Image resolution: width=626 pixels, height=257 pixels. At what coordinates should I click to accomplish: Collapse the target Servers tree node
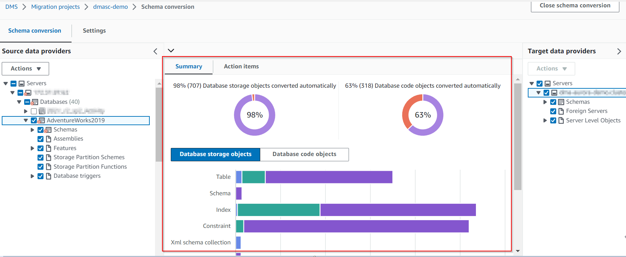click(532, 83)
